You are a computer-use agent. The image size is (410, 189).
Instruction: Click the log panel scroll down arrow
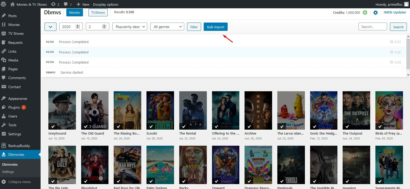click(x=408, y=75)
